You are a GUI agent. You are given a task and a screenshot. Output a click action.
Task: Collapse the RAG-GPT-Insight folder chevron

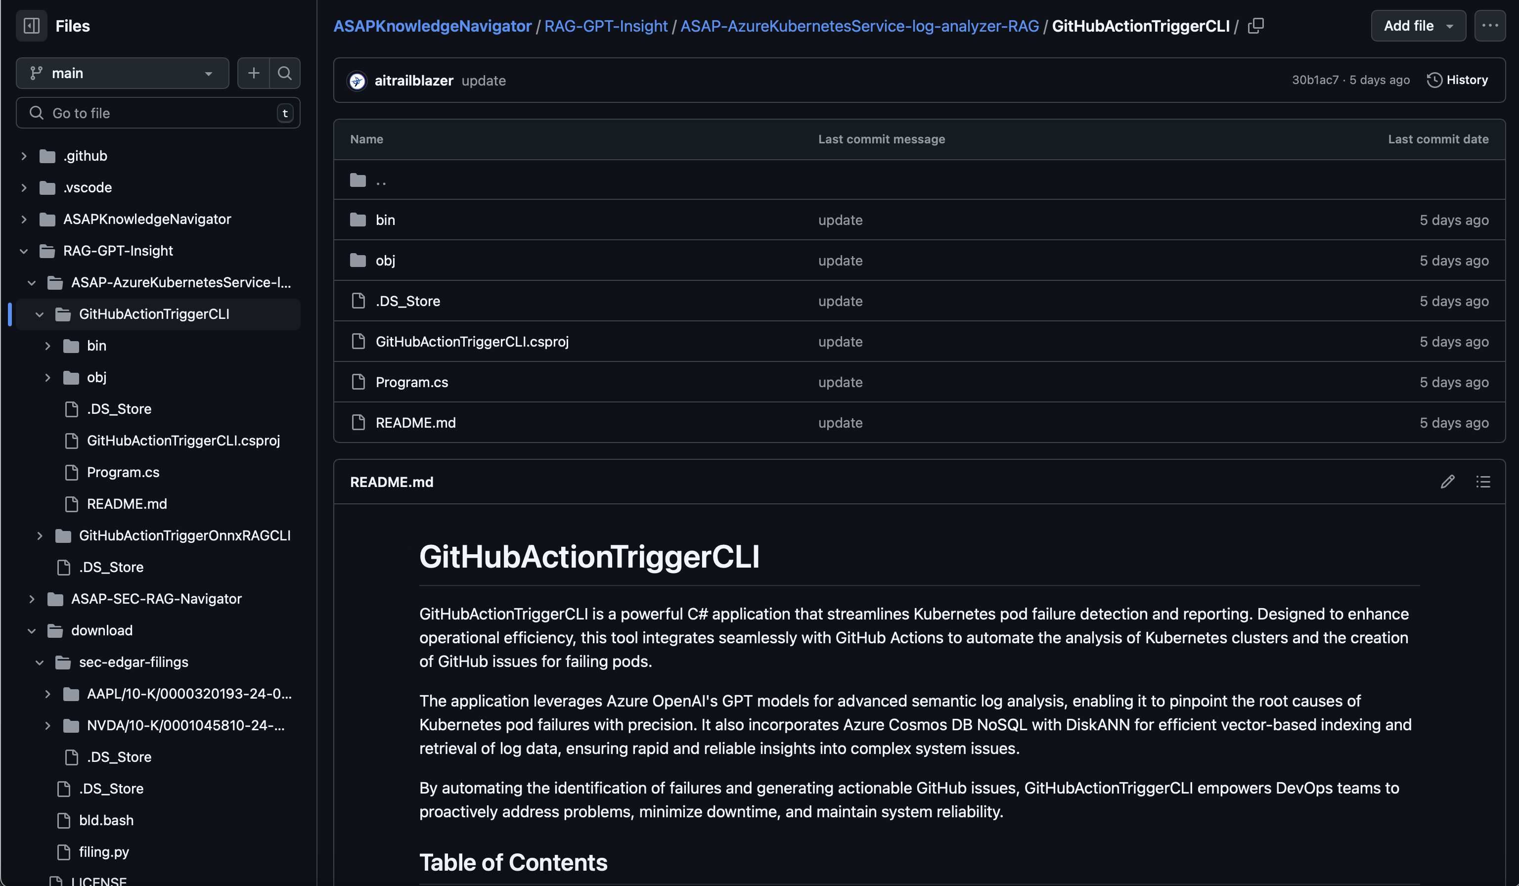(x=24, y=251)
